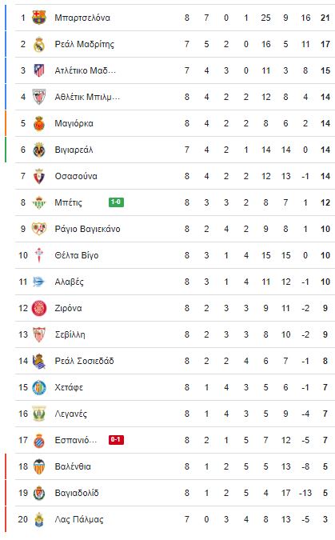Open the Ράγιο Βαγιεκάνο team link
This screenshot has width=335, height=540.
click(x=87, y=229)
